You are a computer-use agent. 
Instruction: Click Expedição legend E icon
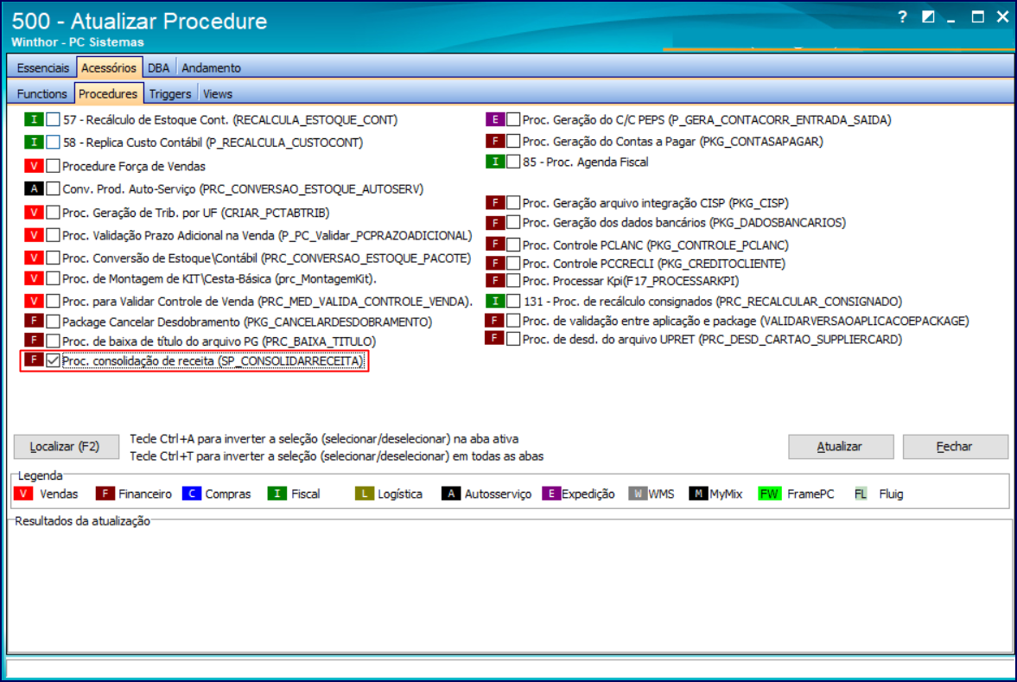click(x=551, y=494)
